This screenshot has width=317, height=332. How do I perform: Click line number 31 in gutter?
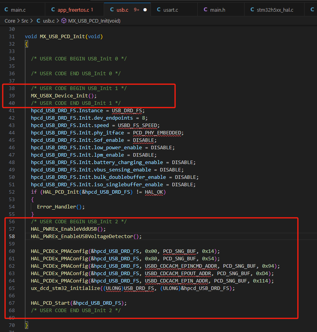12,37
